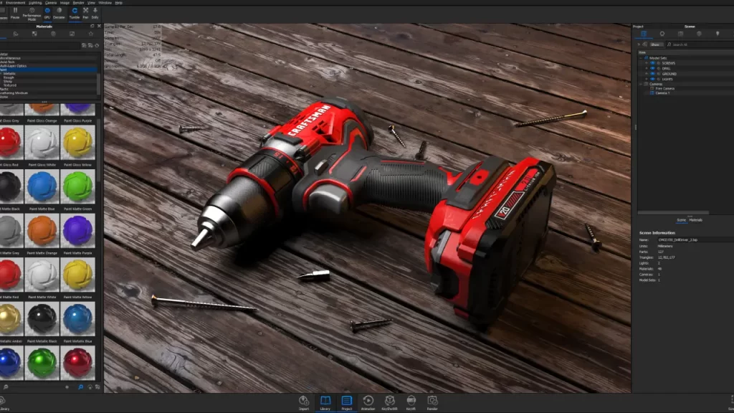Switch to library Colors tab icon
This screenshot has width=734, height=413.
point(16,34)
